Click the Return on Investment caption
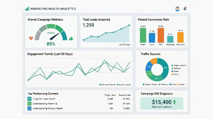 (x=162, y=107)
